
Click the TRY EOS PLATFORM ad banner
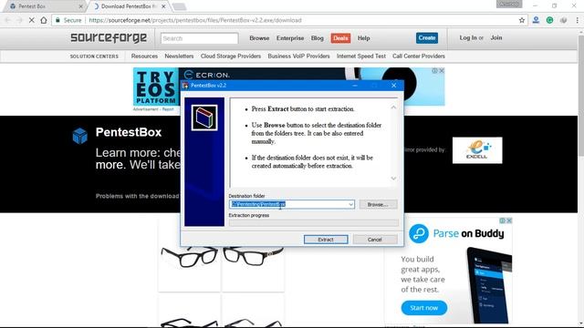(156, 87)
